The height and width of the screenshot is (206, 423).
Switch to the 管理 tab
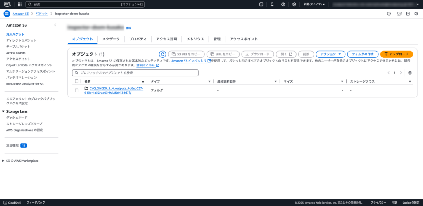[217, 39]
